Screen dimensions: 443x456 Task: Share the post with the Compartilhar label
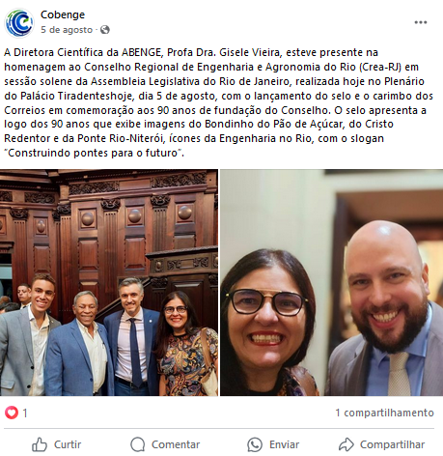[392, 444]
